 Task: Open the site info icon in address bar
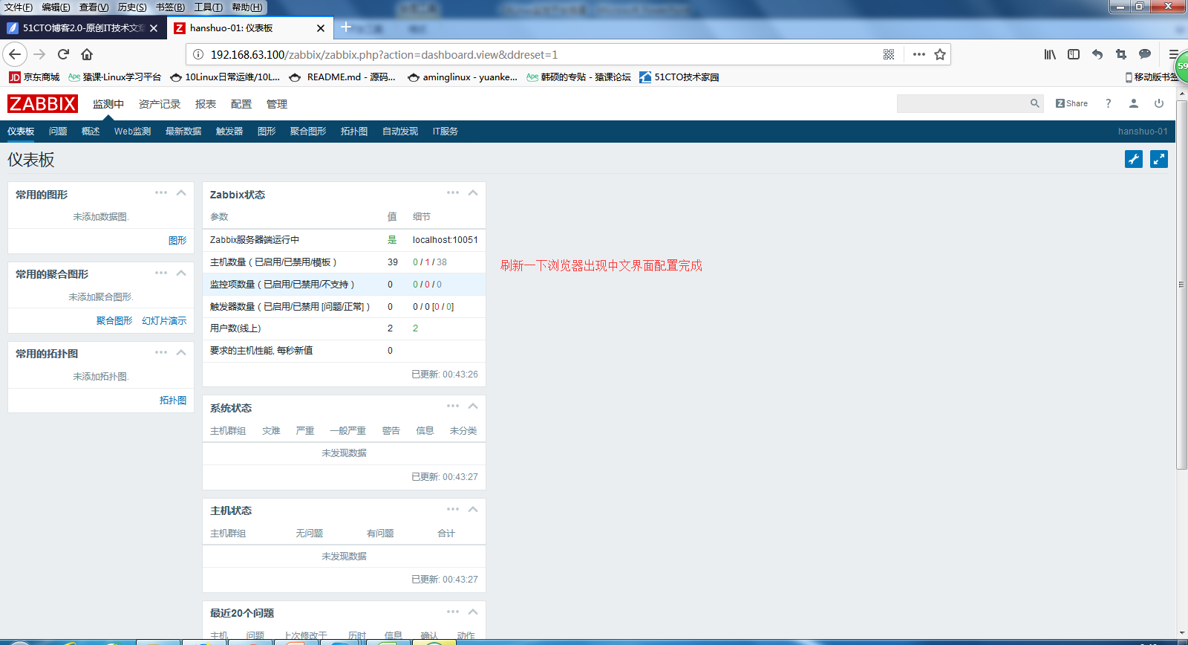198,54
